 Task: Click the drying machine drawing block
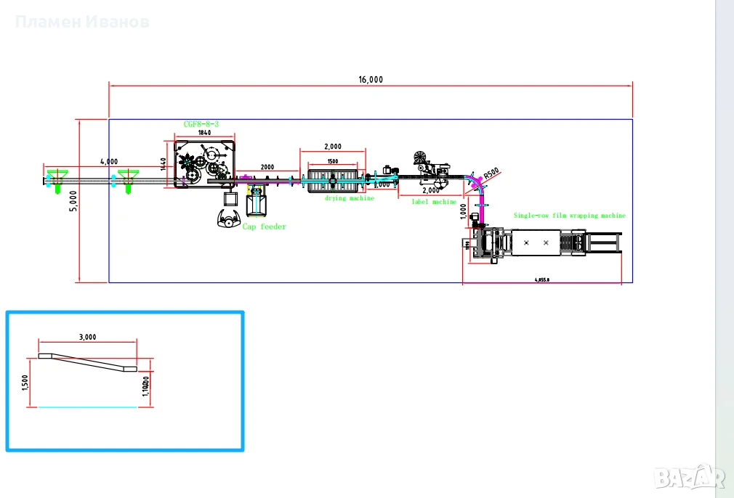332,181
